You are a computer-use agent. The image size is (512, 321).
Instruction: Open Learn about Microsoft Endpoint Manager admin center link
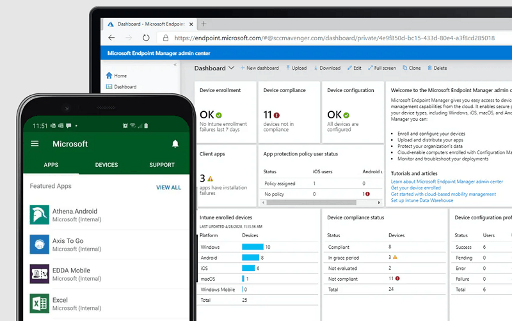(x=447, y=182)
